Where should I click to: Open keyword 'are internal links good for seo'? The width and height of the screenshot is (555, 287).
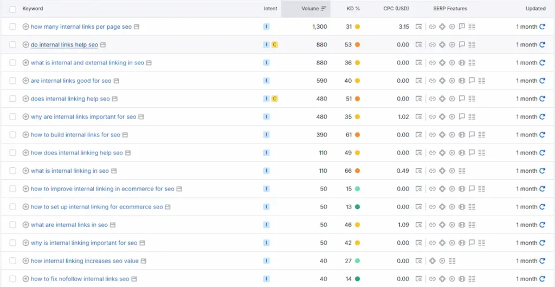71,81
